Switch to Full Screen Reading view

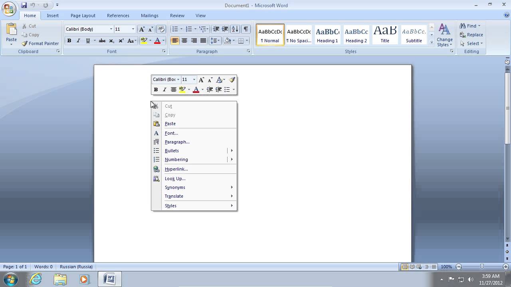click(x=412, y=267)
